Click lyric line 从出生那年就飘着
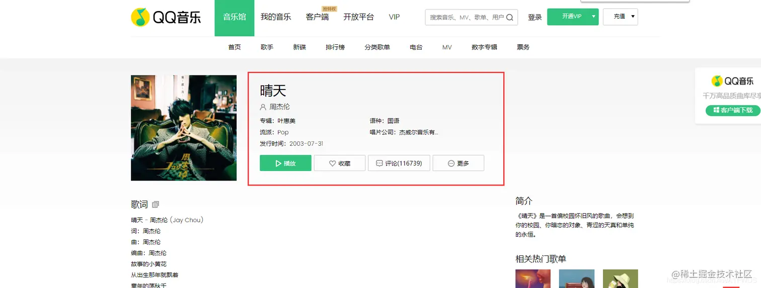Screen dimensions: 761x288 pos(155,275)
